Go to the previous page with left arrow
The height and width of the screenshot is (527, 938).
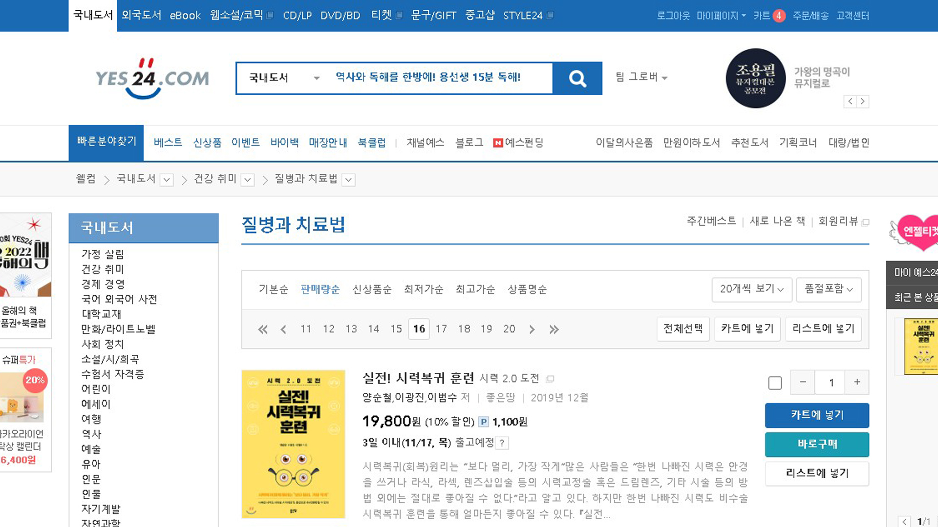pos(283,329)
